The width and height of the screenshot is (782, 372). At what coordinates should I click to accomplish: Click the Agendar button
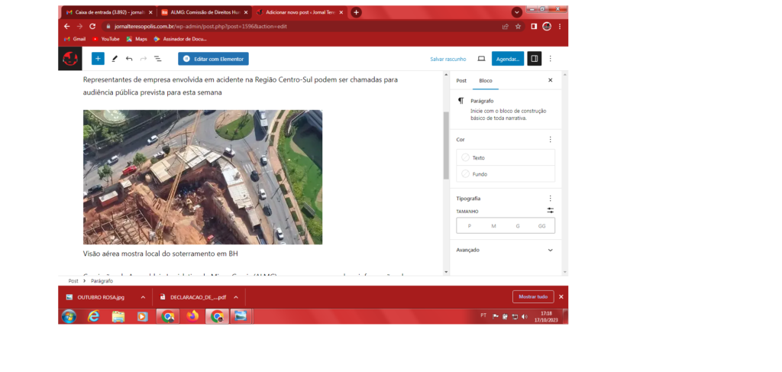pos(508,59)
